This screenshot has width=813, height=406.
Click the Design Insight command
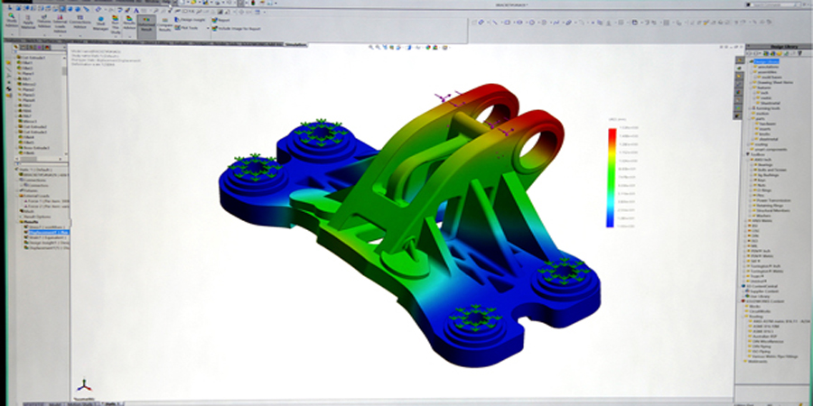(x=191, y=20)
